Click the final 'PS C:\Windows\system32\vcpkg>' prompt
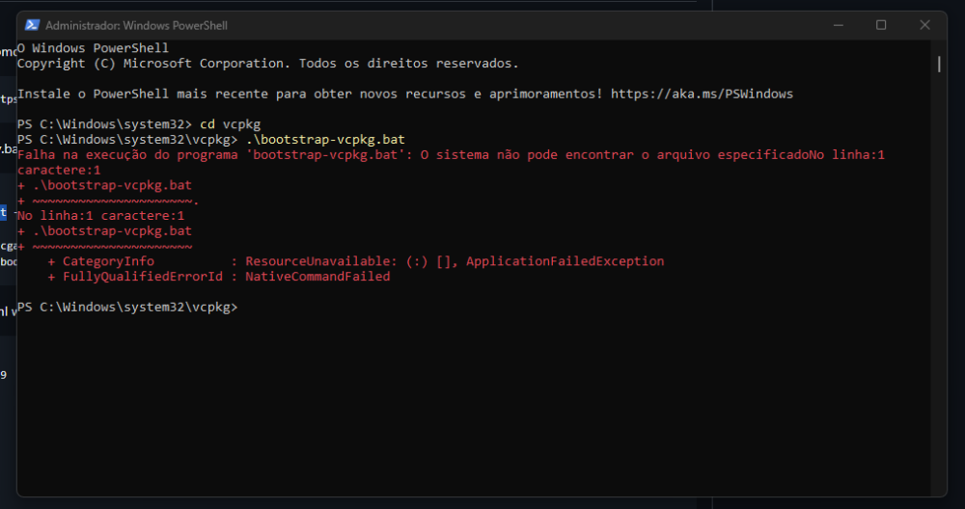 pyautogui.click(x=126, y=308)
